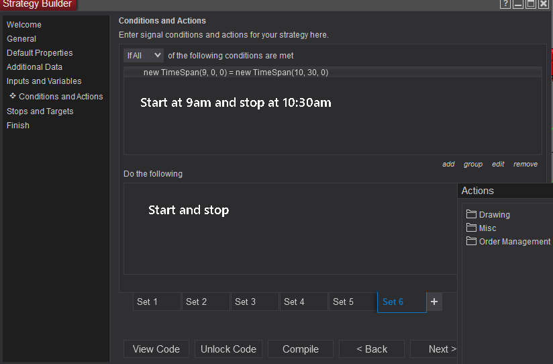Click the Drawing folder icon

pyautogui.click(x=471, y=214)
